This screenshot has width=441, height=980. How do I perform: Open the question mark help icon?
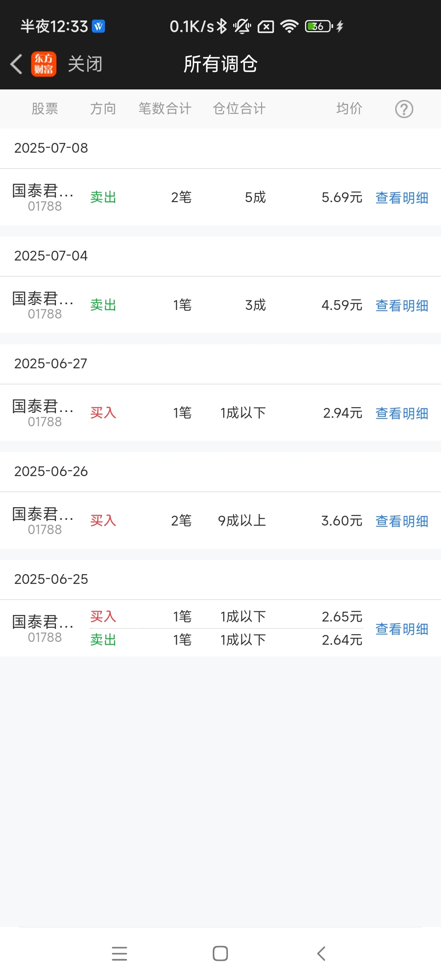tap(404, 109)
